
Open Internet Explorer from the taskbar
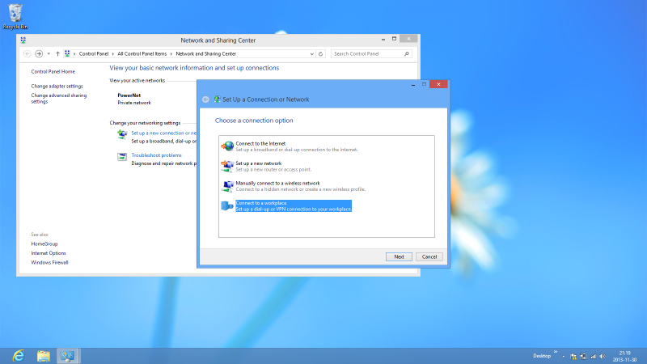tap(18, 355)
